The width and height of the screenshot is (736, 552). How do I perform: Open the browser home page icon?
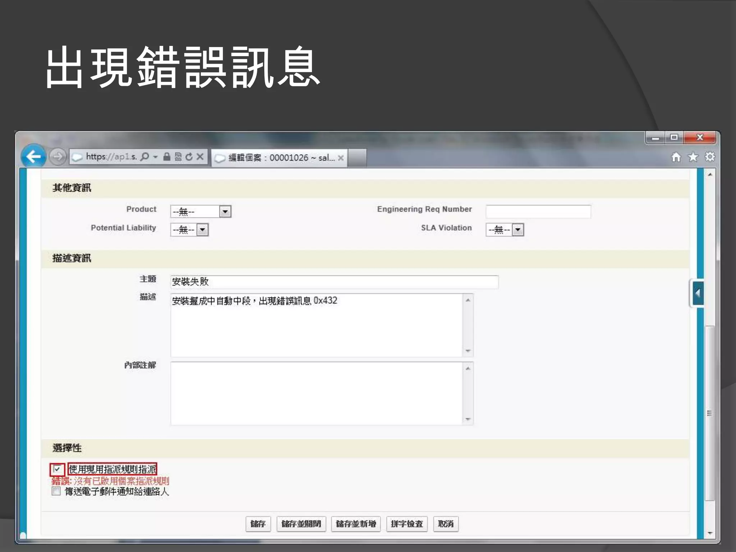pyautogui.click(x=676, y=157)
